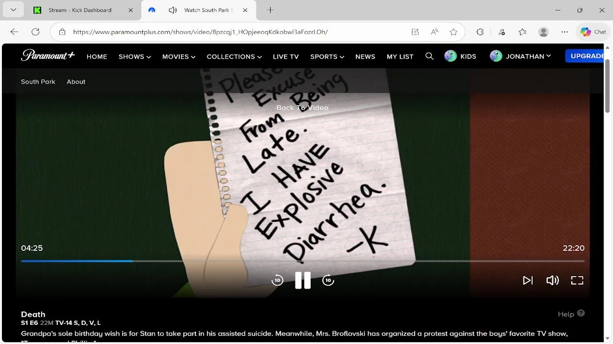The image size is (613, 344).
Task: Open browser extensions menu
Action: coord(480,32)
